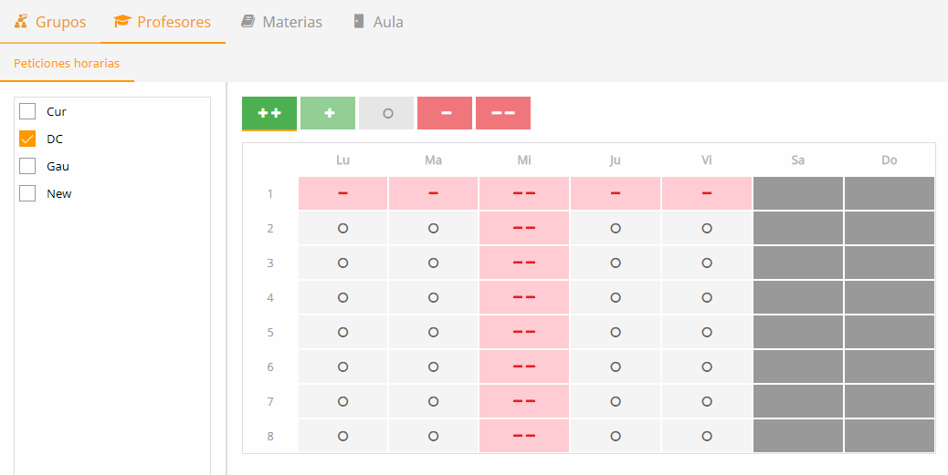The height and width of the screenshot is (475, 948).
Task: Select the double minus preference button
Action: [503, 113]
